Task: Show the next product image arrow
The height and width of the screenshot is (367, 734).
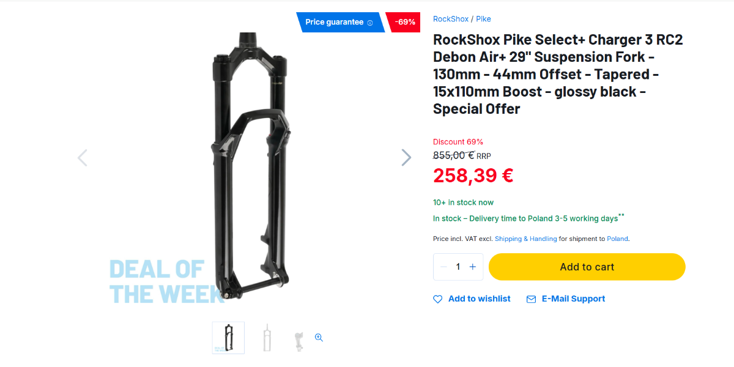Action: coord(406,158)
